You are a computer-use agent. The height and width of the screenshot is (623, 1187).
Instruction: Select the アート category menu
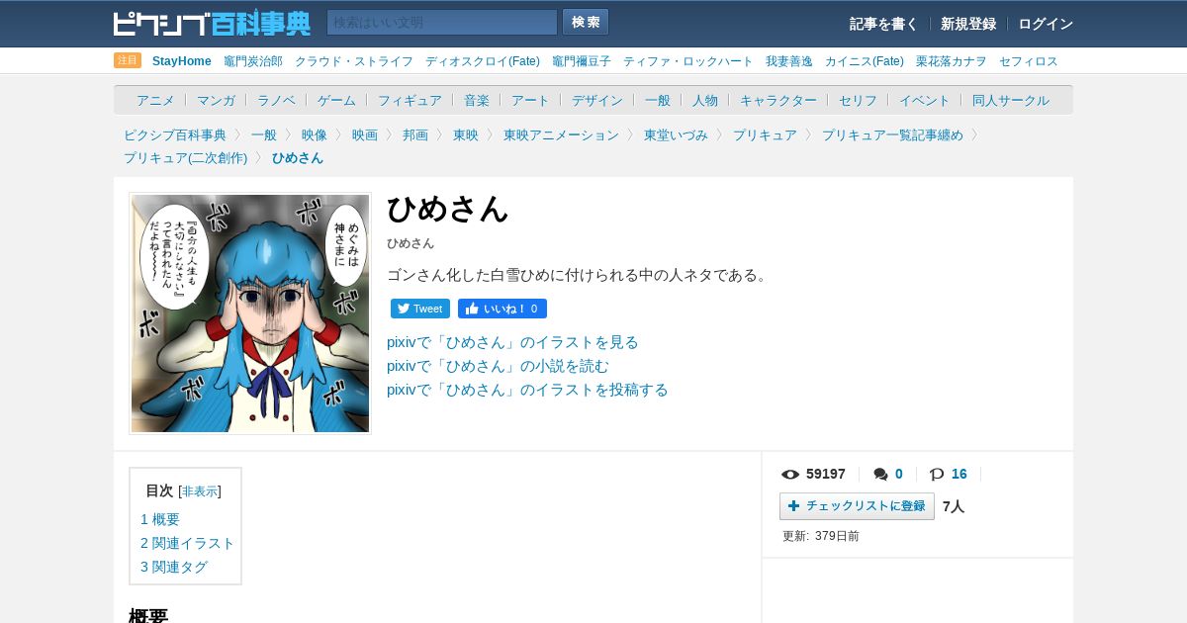[x=530, y=100]
